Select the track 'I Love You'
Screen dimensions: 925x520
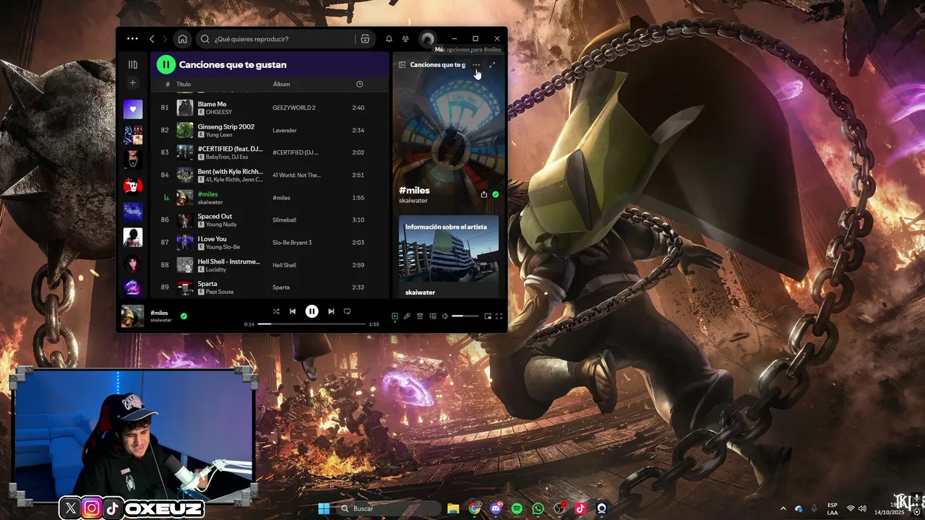click(212, 239)
